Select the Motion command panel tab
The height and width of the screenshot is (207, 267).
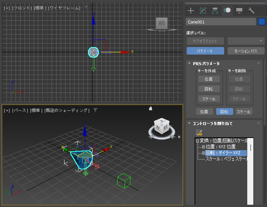(x=227, y=10)
